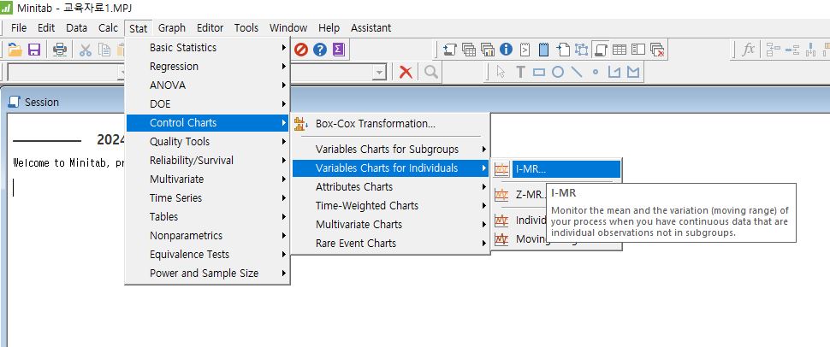830x347 pixels.
Task: Click the Close All Graphs icon
Action: 657,50
